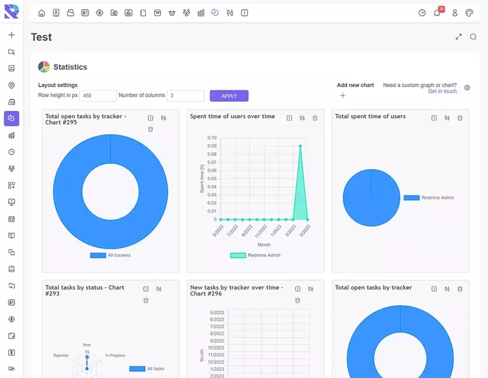This screenshot has height=378, width=488.
Task: Click the Row height in px field
Action: coord(98,96)
